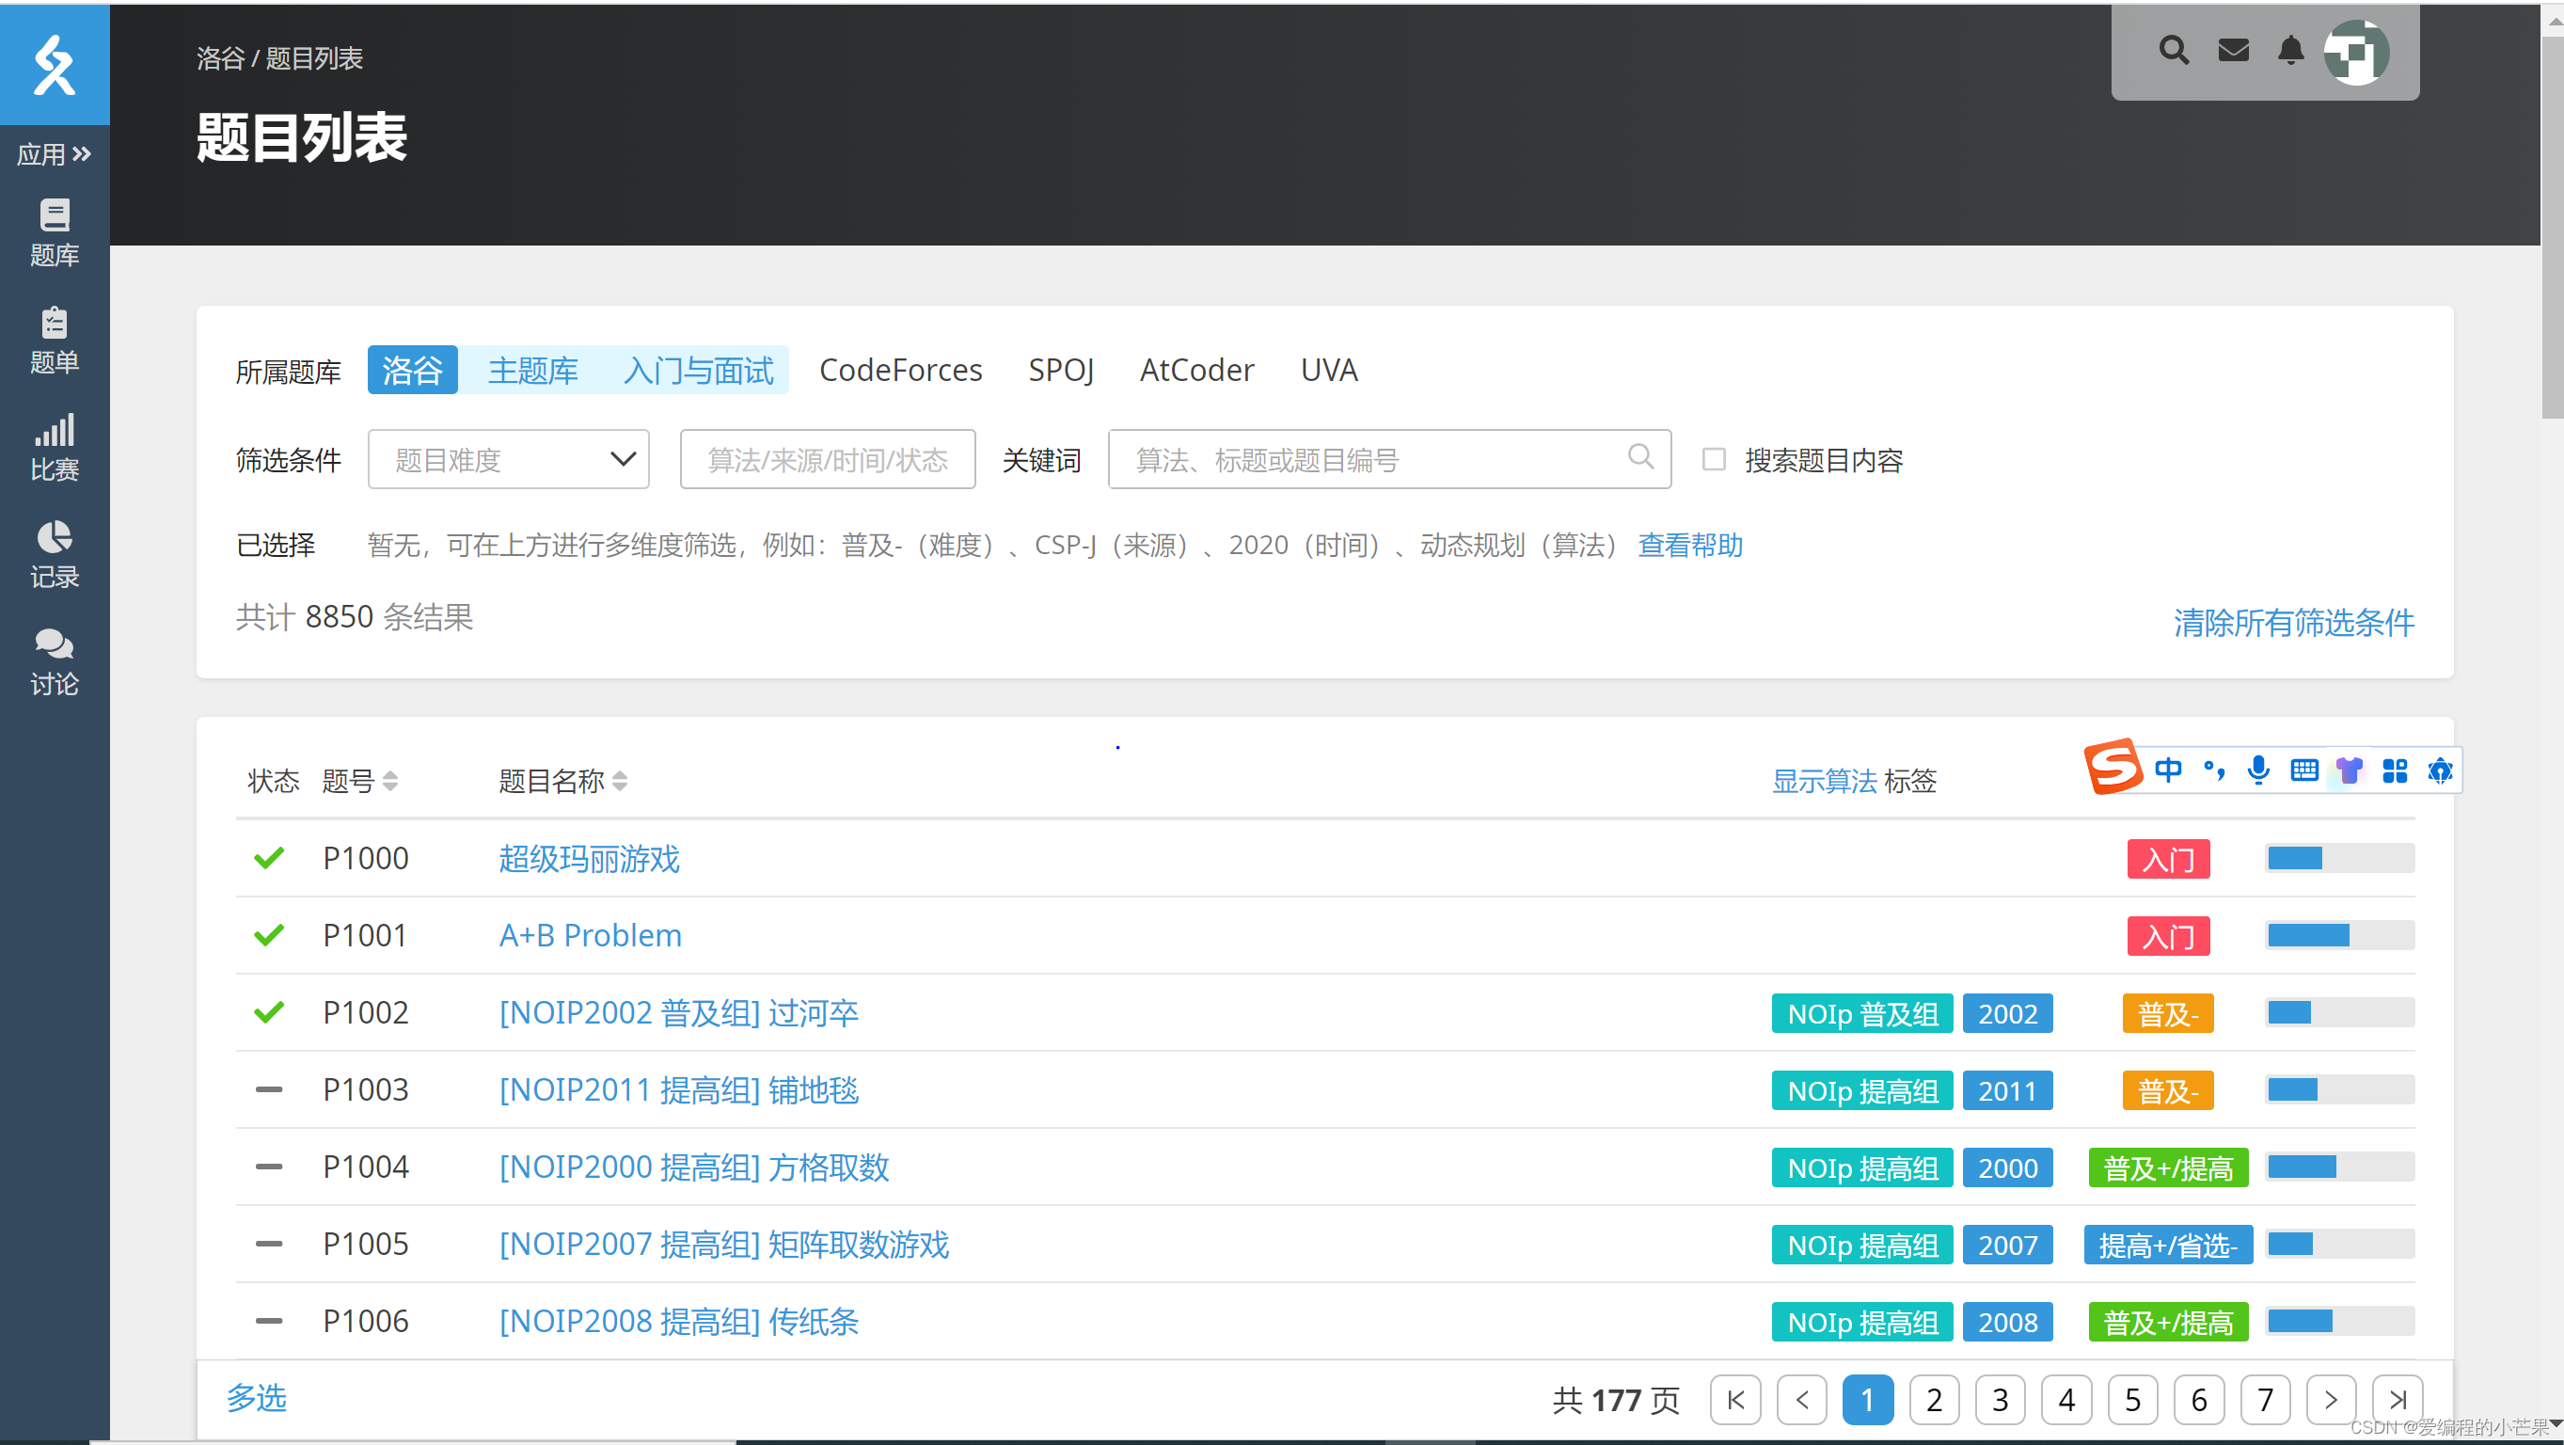Click the Sogou input microphone icon

point(2258,770)
